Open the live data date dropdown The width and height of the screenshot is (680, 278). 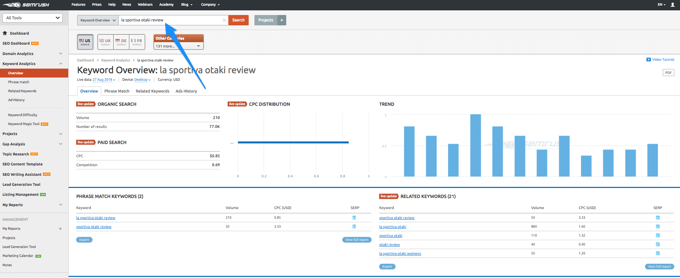click(x=104, y=80)
